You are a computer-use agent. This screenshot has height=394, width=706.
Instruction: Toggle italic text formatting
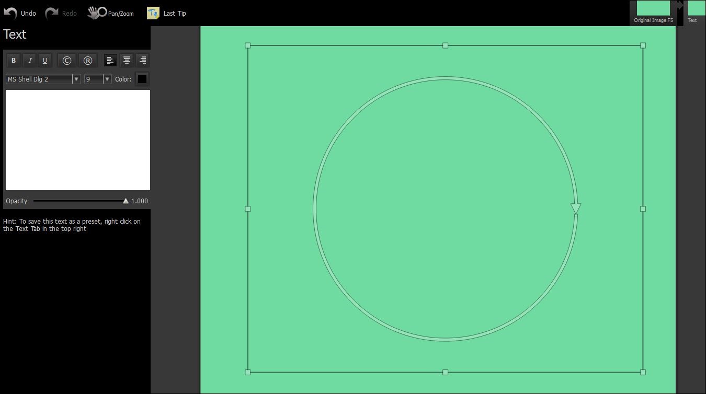[30, 61]
